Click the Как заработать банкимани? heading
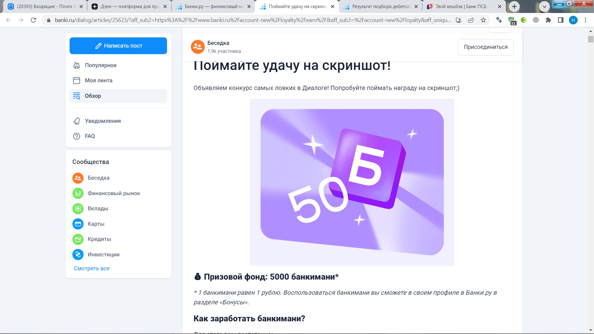Screen dimensions: 594x334 coord(249,319)
